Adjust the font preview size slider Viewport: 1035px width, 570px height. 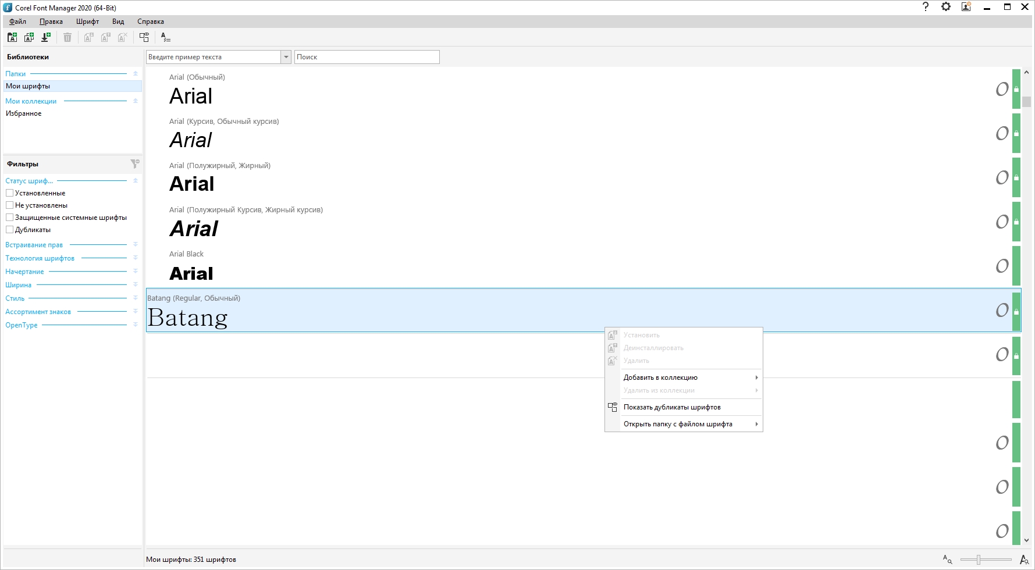[979, 560]
